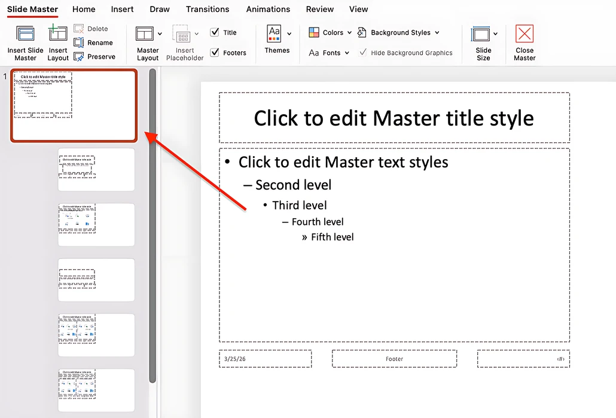Click the Preserve icon

click(78, 56)
